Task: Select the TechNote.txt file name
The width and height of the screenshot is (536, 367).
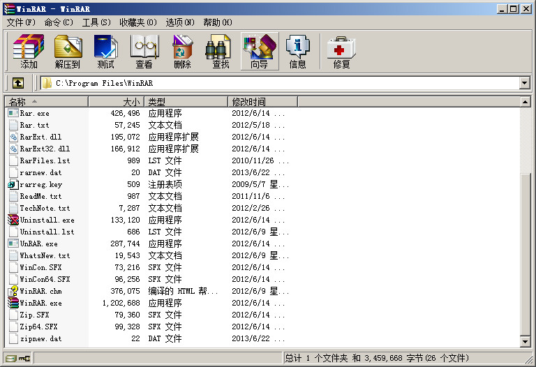Action: (45, 208)
